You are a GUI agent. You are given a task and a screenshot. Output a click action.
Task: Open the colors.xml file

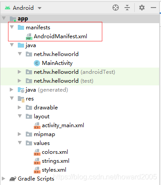tap(55, 152)
